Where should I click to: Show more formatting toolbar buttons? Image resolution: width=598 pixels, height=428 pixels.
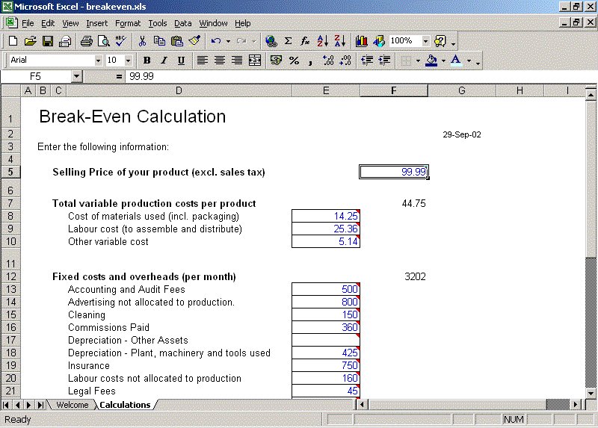(478, 61)
